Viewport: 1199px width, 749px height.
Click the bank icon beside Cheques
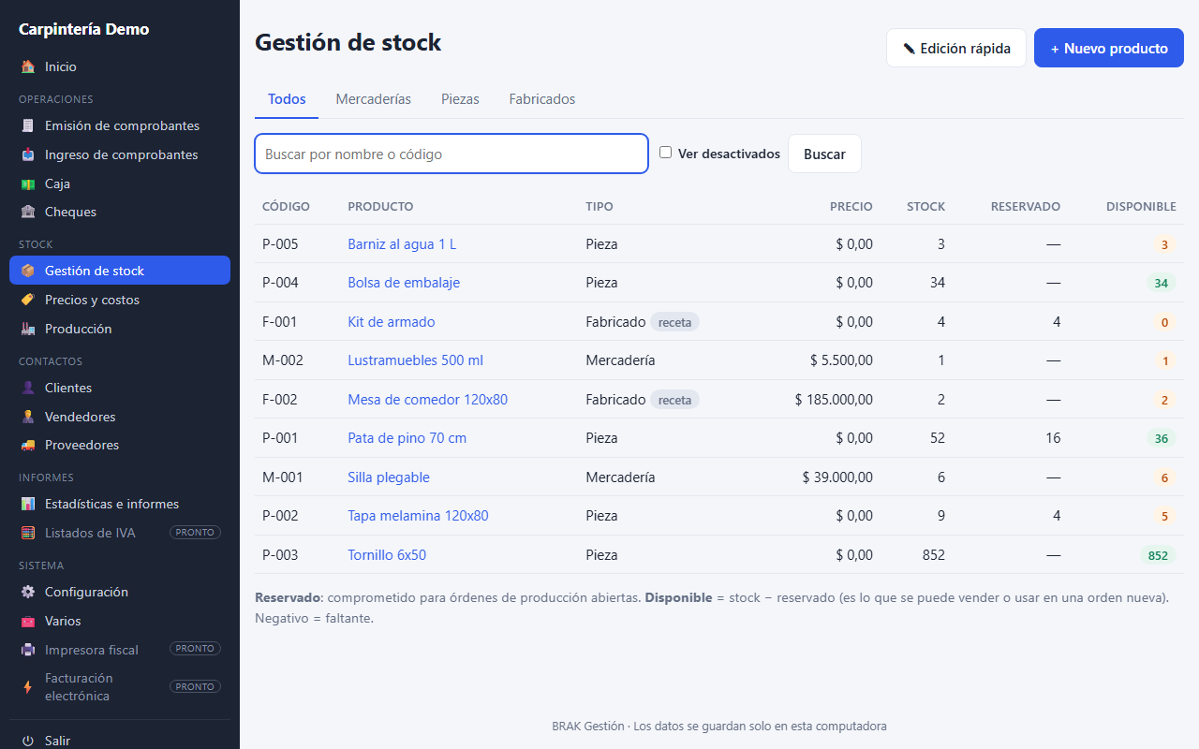coord(28,212)
